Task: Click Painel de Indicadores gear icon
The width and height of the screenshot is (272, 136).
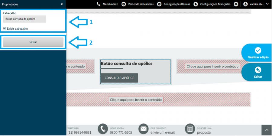Action: tap(124, 4)
